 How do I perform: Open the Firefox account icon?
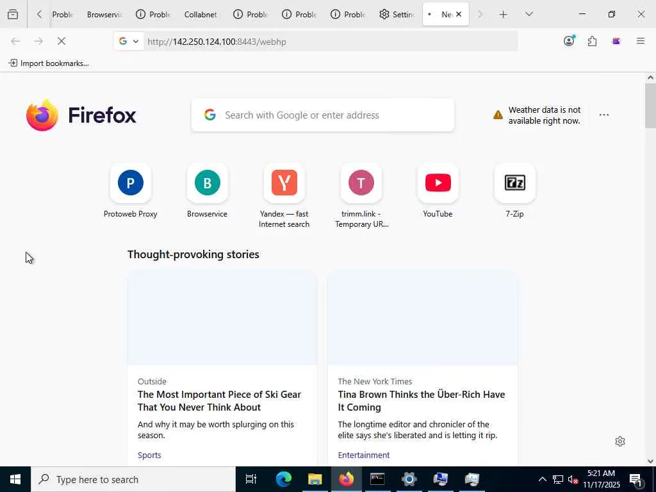point(569,40)
